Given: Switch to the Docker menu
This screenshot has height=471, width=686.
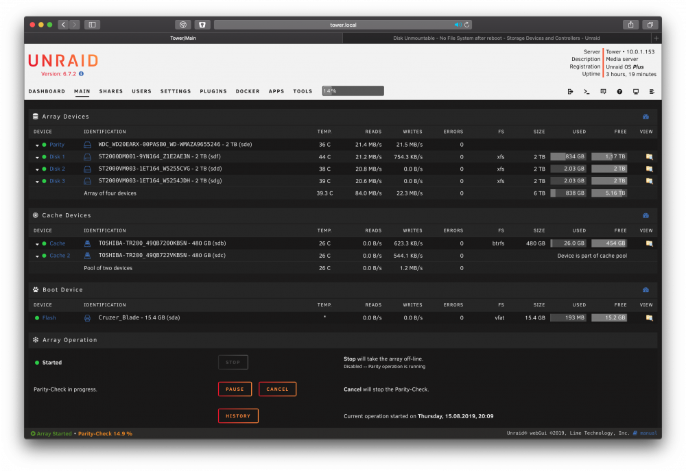Looking at the screenshot, I should click(x=248, y=91).
